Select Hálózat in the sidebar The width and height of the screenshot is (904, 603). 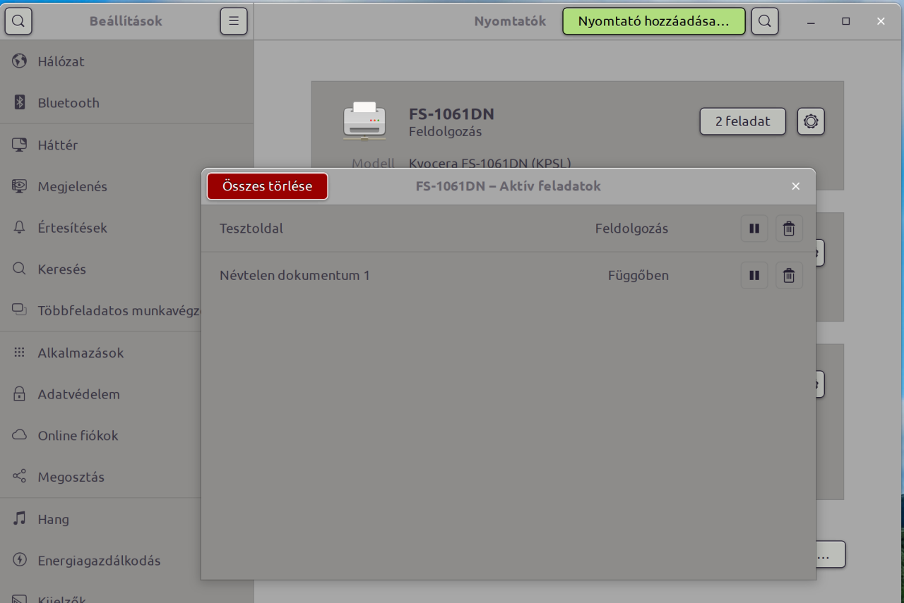pyautogui.click(x=127, y=61)
